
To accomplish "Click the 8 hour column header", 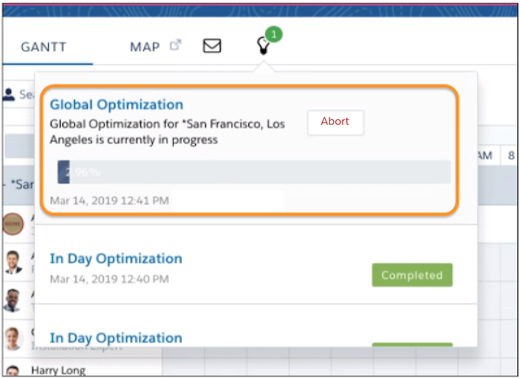I will pos(511,156).
